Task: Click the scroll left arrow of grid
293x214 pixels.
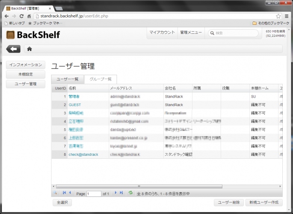Action: [53, 186]
